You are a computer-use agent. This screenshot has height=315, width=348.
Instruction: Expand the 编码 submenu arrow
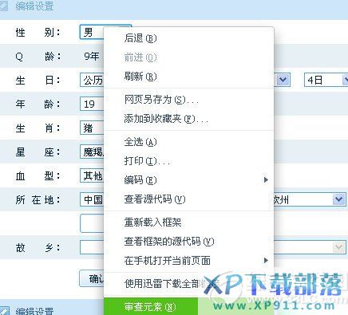pyautogui.click(x=266, y=180)
